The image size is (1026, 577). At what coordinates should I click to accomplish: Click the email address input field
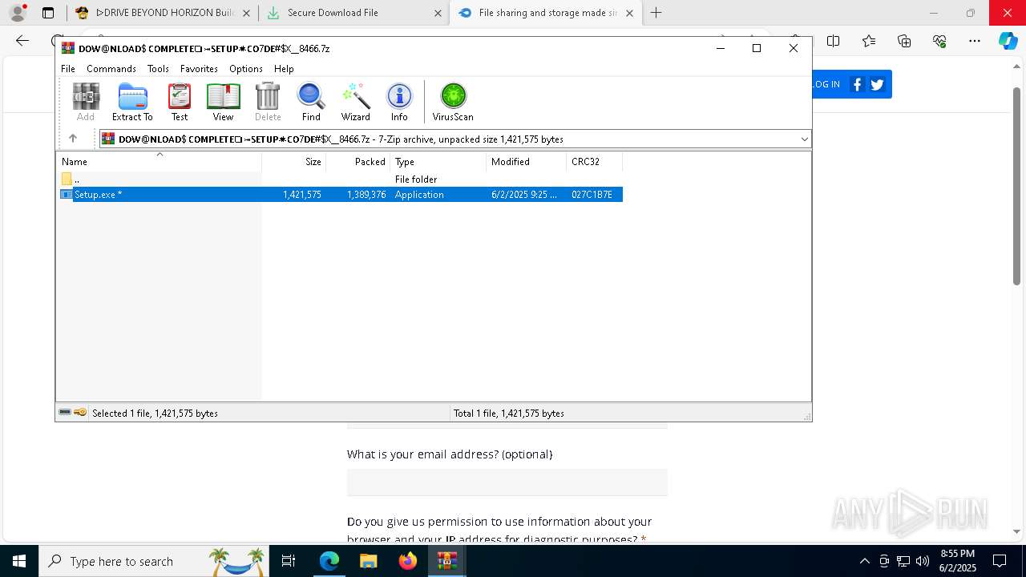[507, 482]
